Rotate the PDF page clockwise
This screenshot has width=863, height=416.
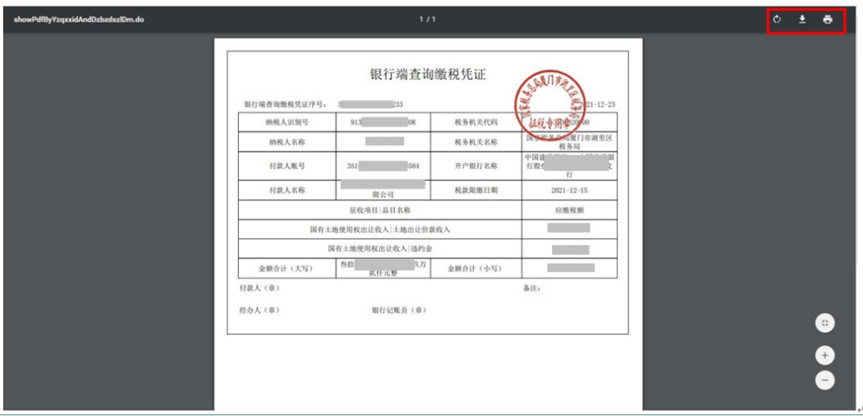click(x=777, y=20)
